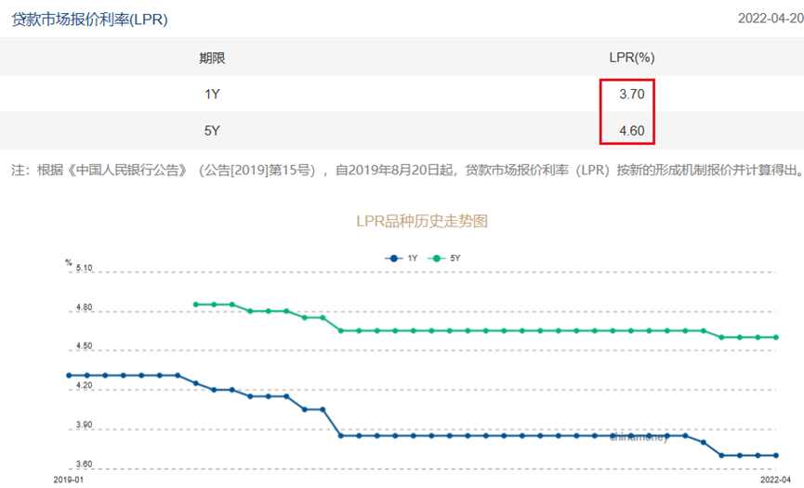Select the LPR(%) column header
Image resolution: width=804 pixels, height=488 pixels.
click(x=631, y=58)
